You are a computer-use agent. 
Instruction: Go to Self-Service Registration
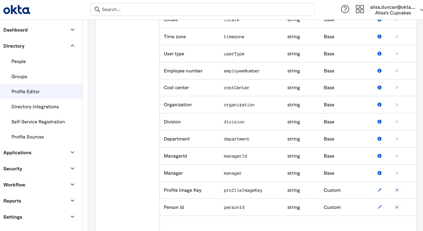click(x=38, y=122)
